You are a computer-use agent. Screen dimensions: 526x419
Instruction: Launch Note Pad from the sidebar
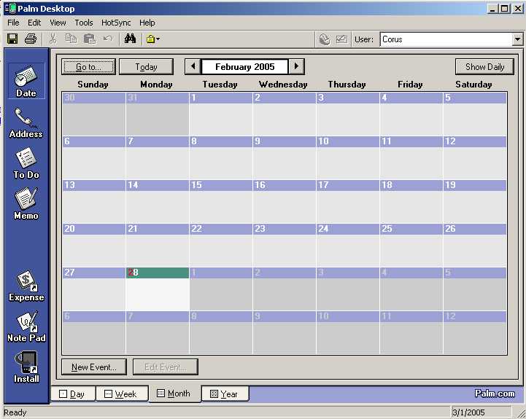(x=26, y=326)
